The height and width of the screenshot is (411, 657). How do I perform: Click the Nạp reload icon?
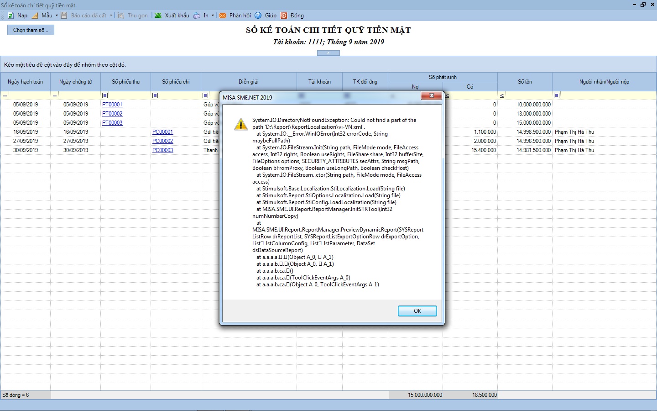10,16
